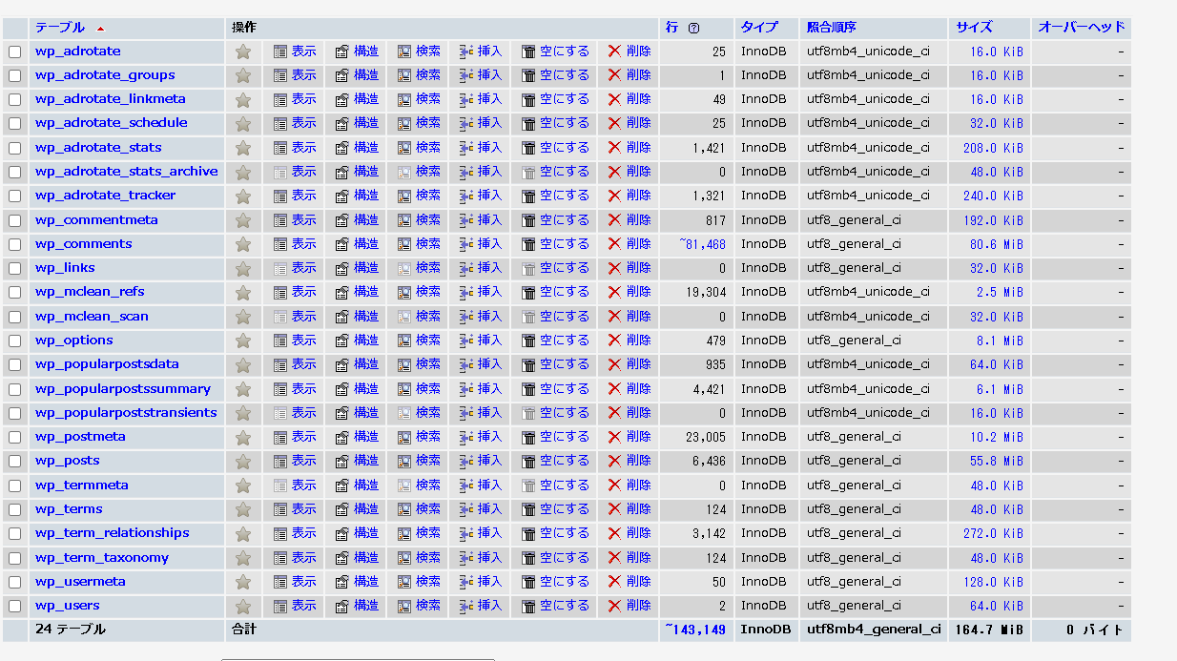Open the wp_popularpoststransients table link

tap(126, 413)
